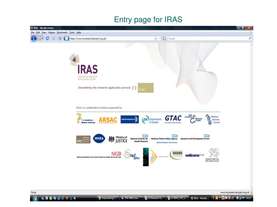Viewport: 277px width, 207px height.
Task: Click the GTAC logo
Action: [173, 119]
